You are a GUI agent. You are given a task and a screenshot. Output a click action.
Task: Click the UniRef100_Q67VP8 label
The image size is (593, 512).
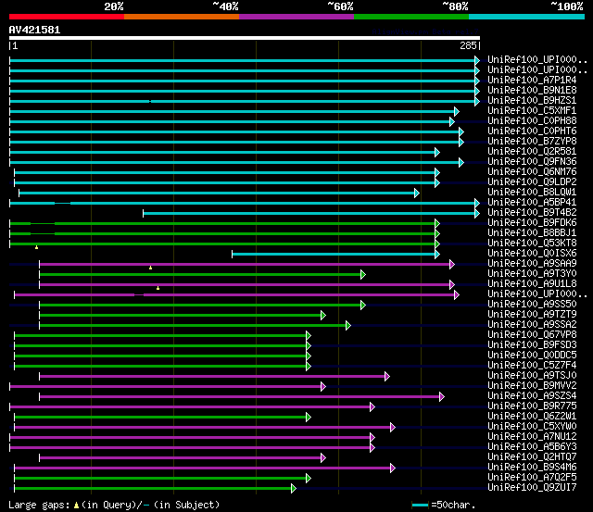tap(532, 335)
